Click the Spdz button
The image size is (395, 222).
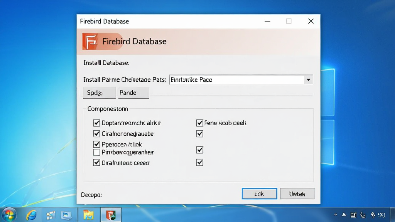pos(99,92)
